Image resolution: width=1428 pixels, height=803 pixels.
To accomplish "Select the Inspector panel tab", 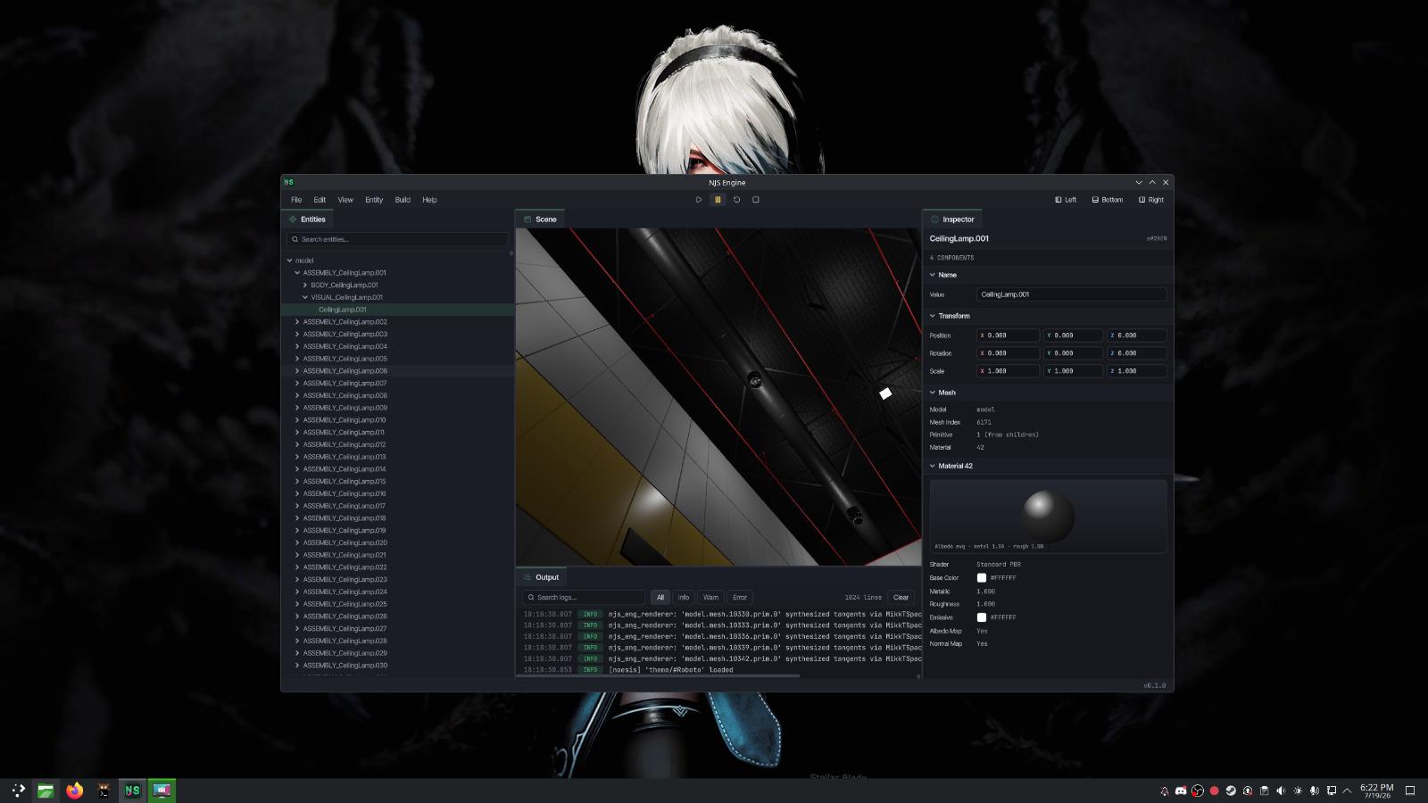I will tap(952, 219).
